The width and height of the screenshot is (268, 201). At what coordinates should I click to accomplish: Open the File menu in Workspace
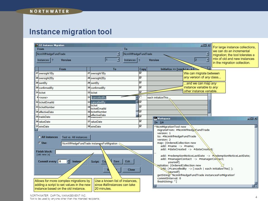coord(156,122)
